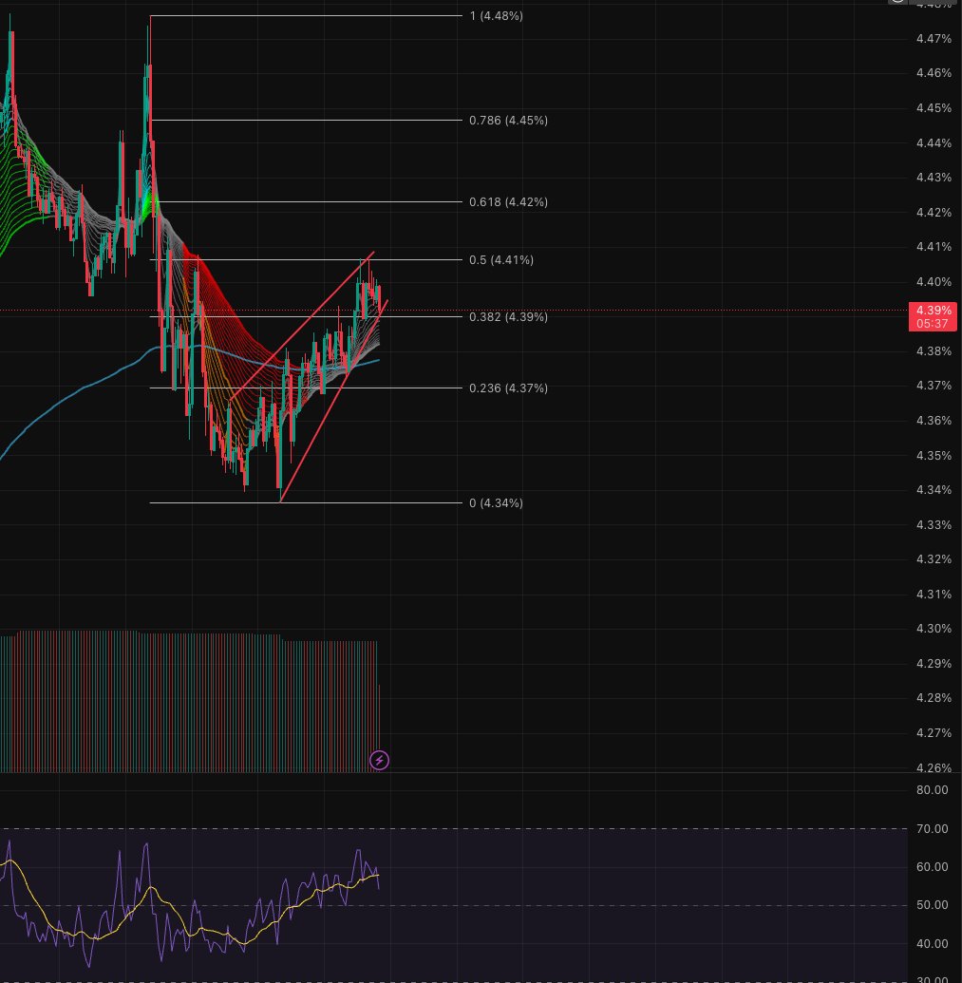Click the 4.45% price axis label
This screenshot has height=983, width=962.
tap(934, 108)
